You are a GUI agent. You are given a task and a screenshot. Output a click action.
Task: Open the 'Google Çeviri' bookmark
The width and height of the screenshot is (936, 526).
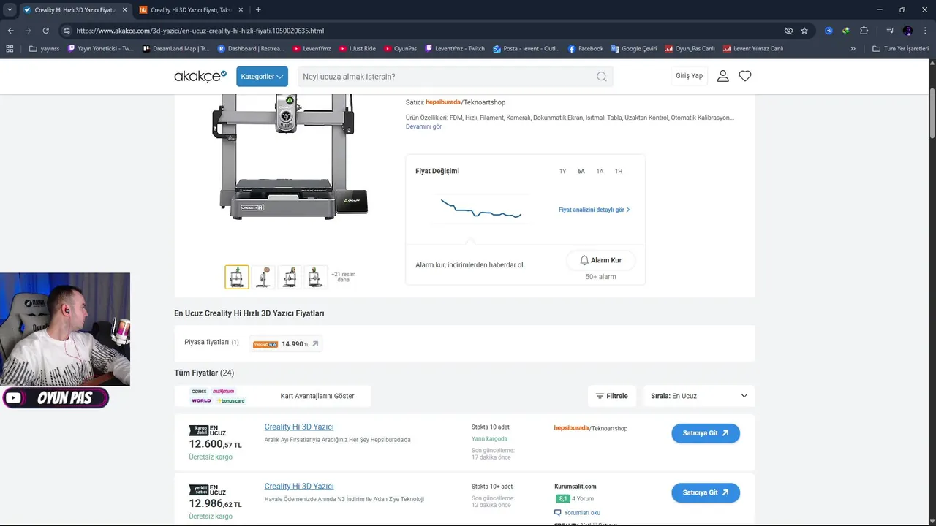pos(635,49)
